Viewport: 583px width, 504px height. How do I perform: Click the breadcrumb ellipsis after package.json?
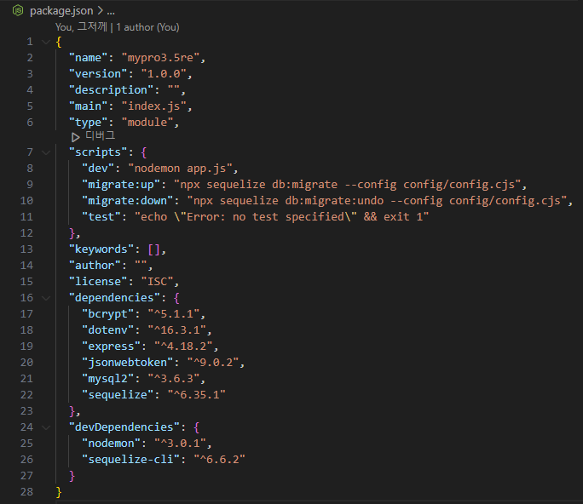[x=111, y=11]
